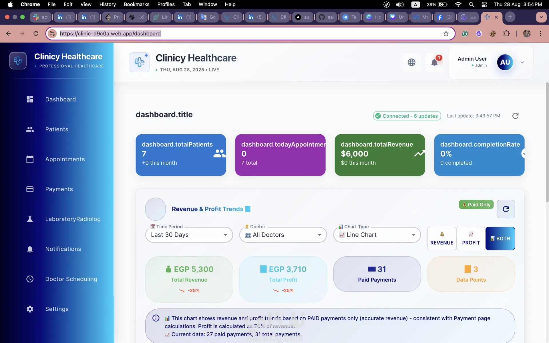Click the dashboard refresh icon near last update
This screenshot has width=549, height=343.
(x=515, y=116)
